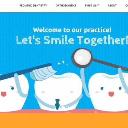The width and height of the screenshot is (128, 128).
Task: Click the yellow sparkle stars
Action: [63, 63]
